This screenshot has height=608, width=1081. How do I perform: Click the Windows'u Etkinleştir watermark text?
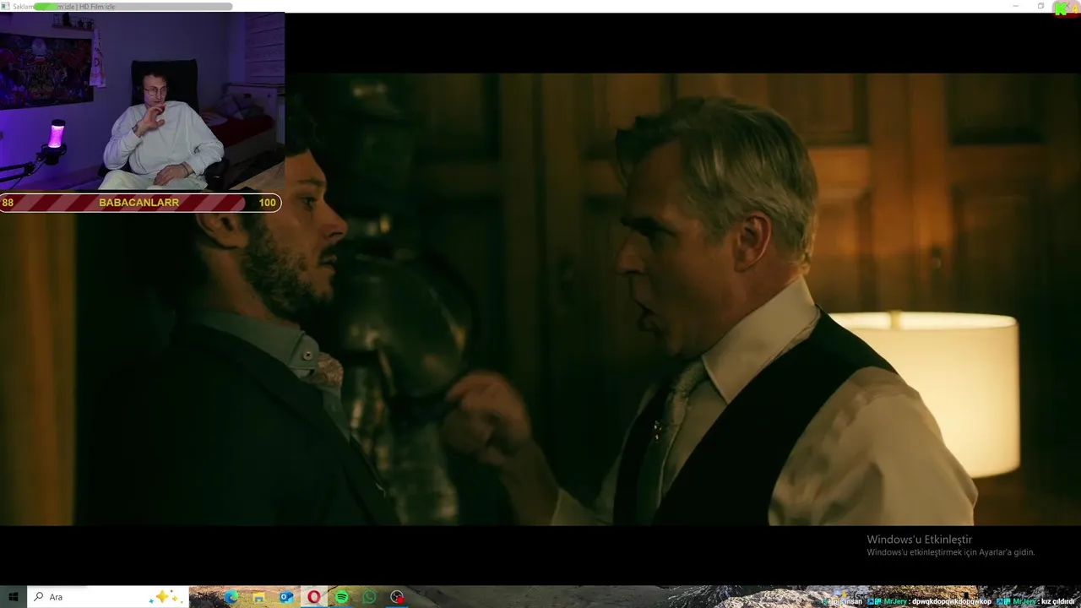click(920, 540)
